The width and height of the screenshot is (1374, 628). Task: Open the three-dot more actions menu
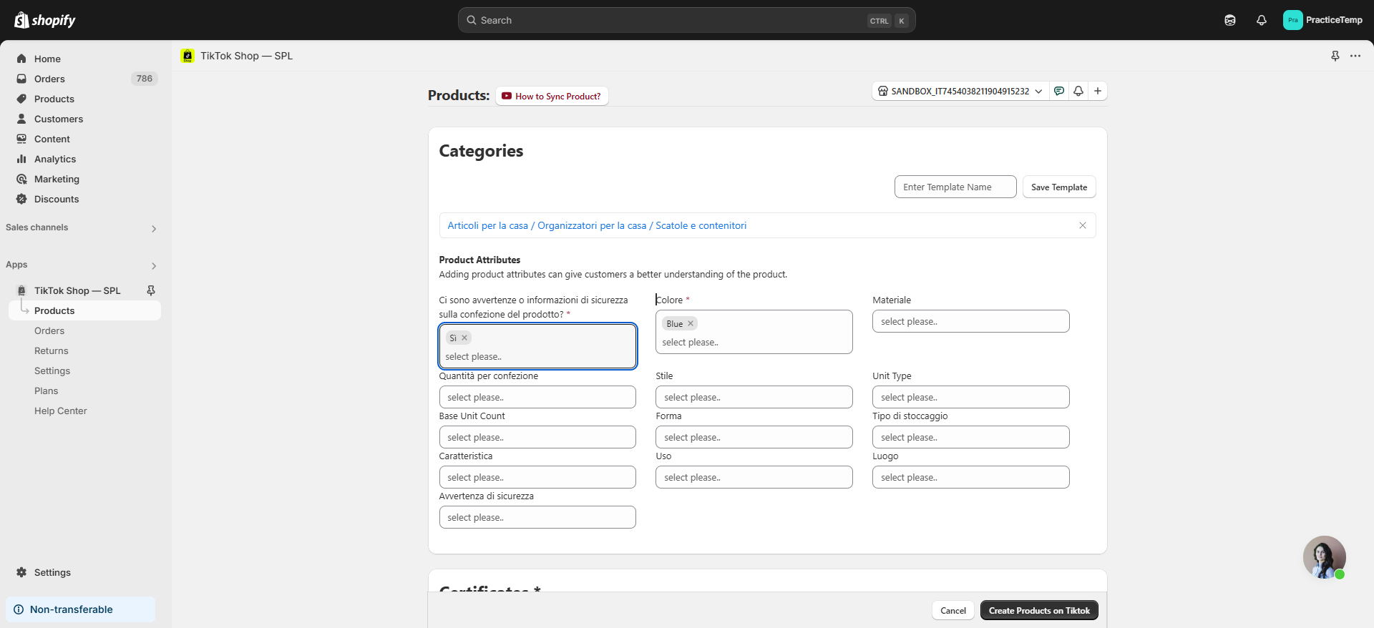click(1355, 56)
